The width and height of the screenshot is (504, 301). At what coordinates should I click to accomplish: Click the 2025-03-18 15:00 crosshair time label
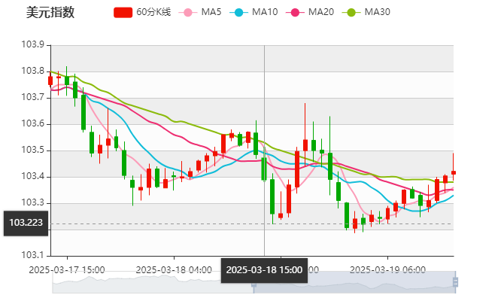coord(264,270)
